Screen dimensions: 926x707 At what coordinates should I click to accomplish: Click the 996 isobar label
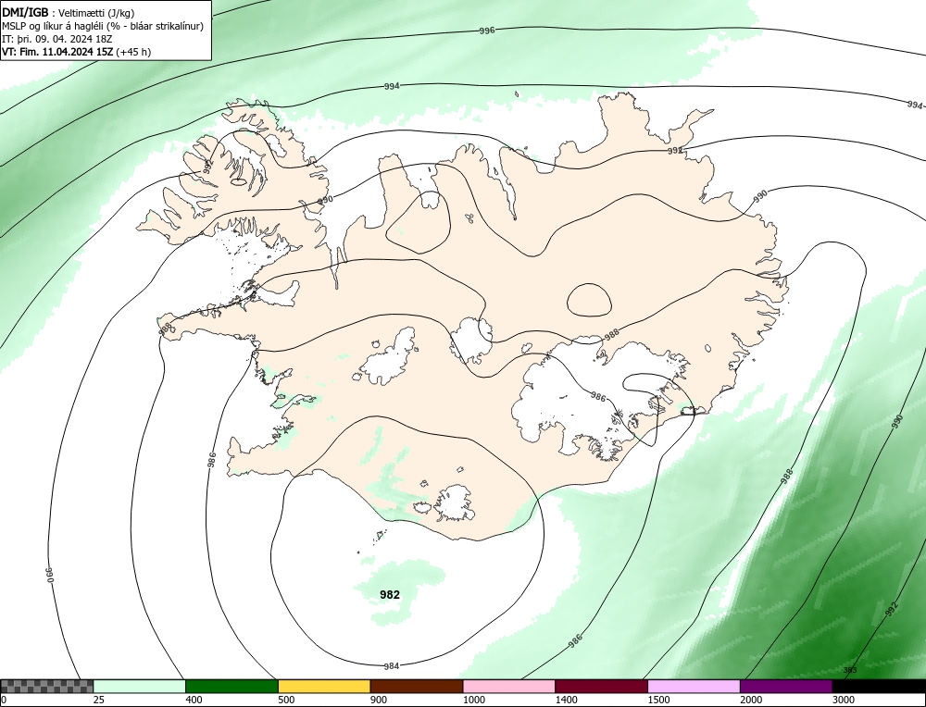(x=487, y=31)
